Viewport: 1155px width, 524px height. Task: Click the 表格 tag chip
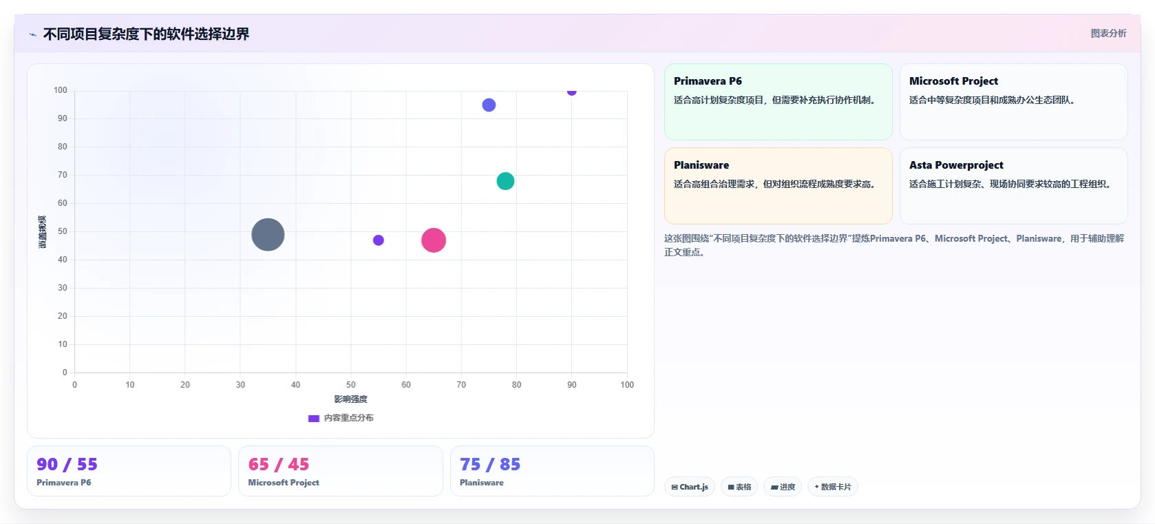pyautogui.click(x=739, y=487)
